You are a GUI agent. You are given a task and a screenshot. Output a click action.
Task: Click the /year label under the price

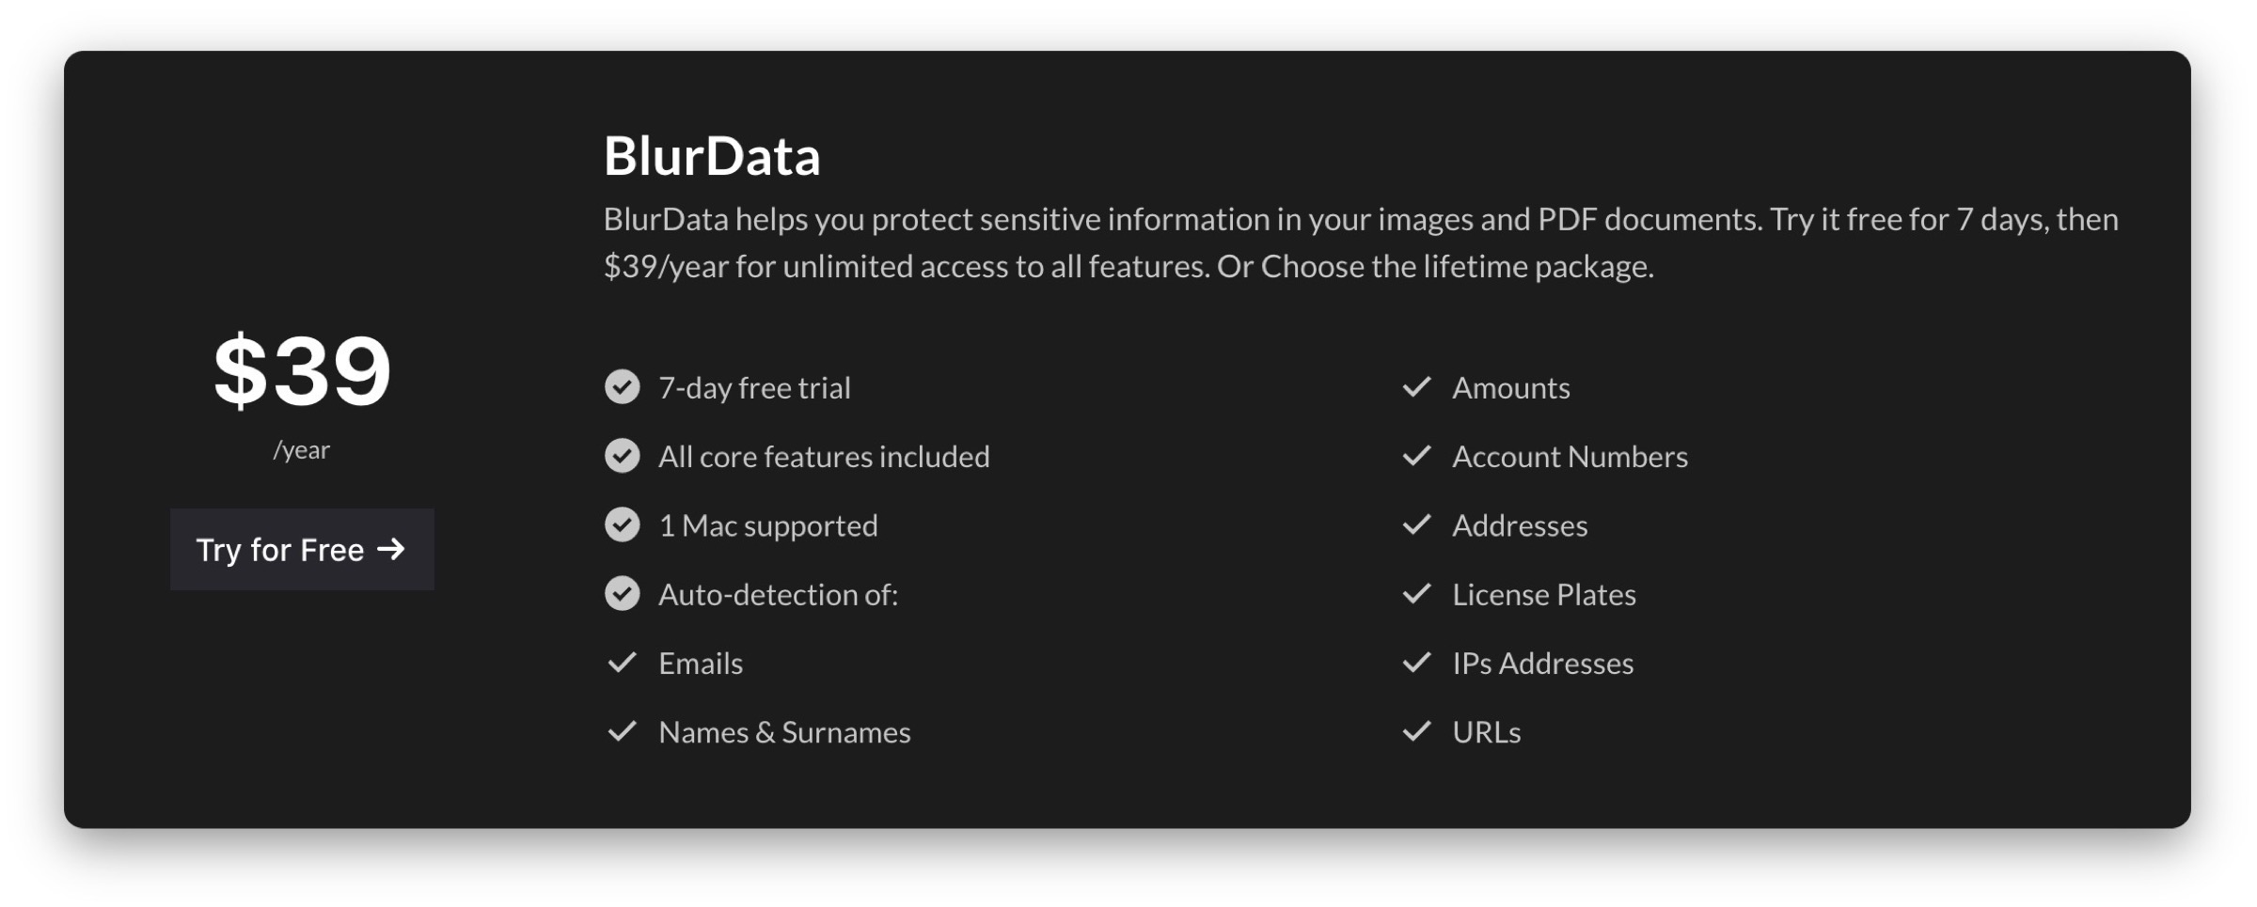point(301,450)
